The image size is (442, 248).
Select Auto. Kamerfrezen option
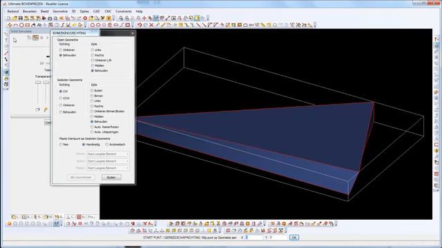pyautogui.click(x=104, y=127)
